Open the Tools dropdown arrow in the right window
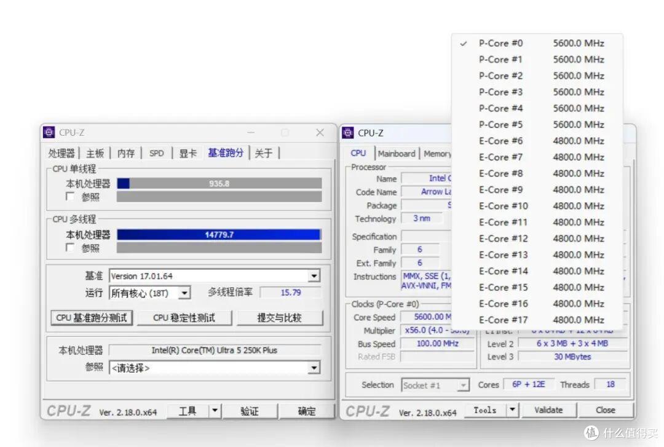Viewport: 664px width, 447px height. tap(512, 409)
